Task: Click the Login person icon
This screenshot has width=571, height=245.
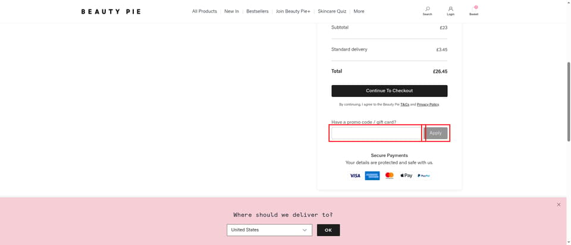Action: click(450, 11)
